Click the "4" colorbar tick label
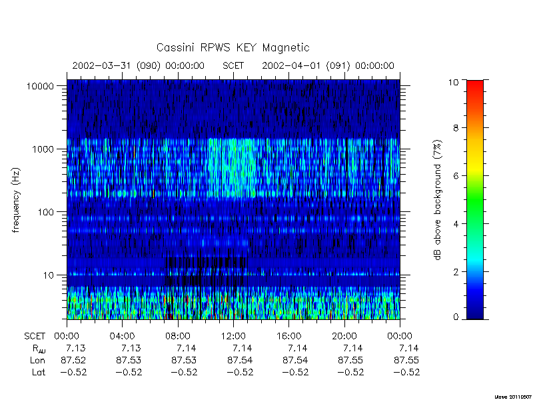533x400 pixels. click(x=456, y=224)
